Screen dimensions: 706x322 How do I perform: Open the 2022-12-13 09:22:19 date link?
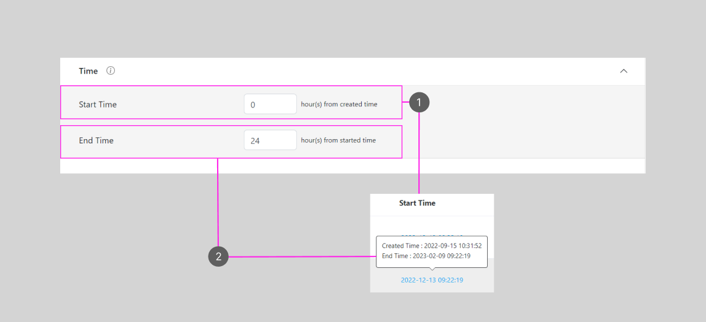point(432,280)
